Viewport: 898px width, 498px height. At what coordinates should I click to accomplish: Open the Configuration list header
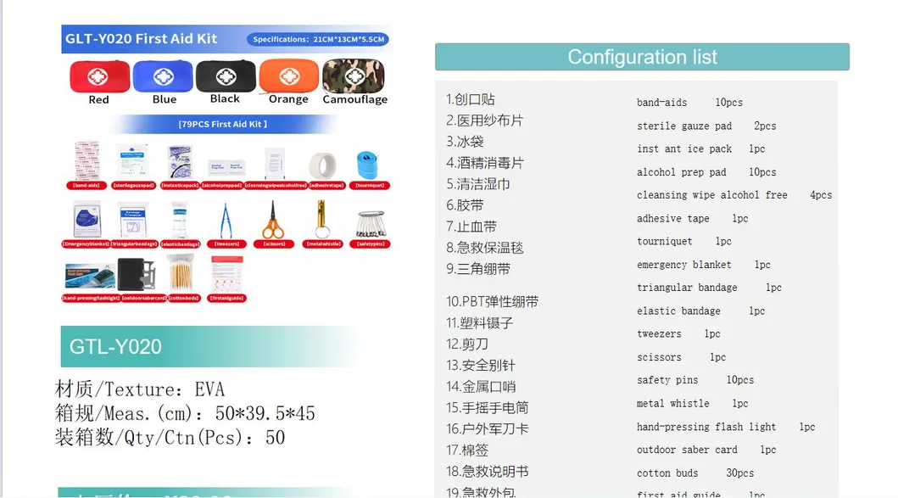coord(642,57)
